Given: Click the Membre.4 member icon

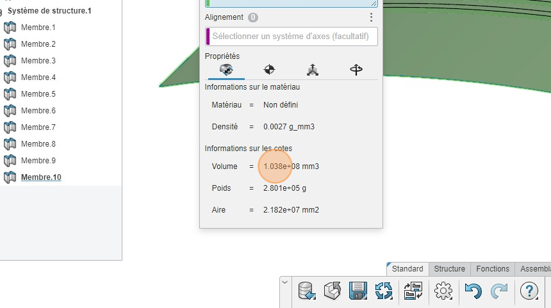Looking at the screenshot, I should click(10, 77).
